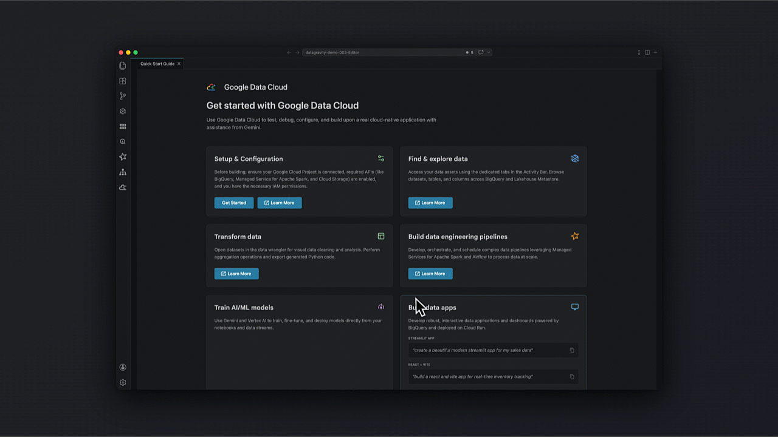Click the forward navigation arrow in title bar
778x437 pixels.
tap(297, 52)
